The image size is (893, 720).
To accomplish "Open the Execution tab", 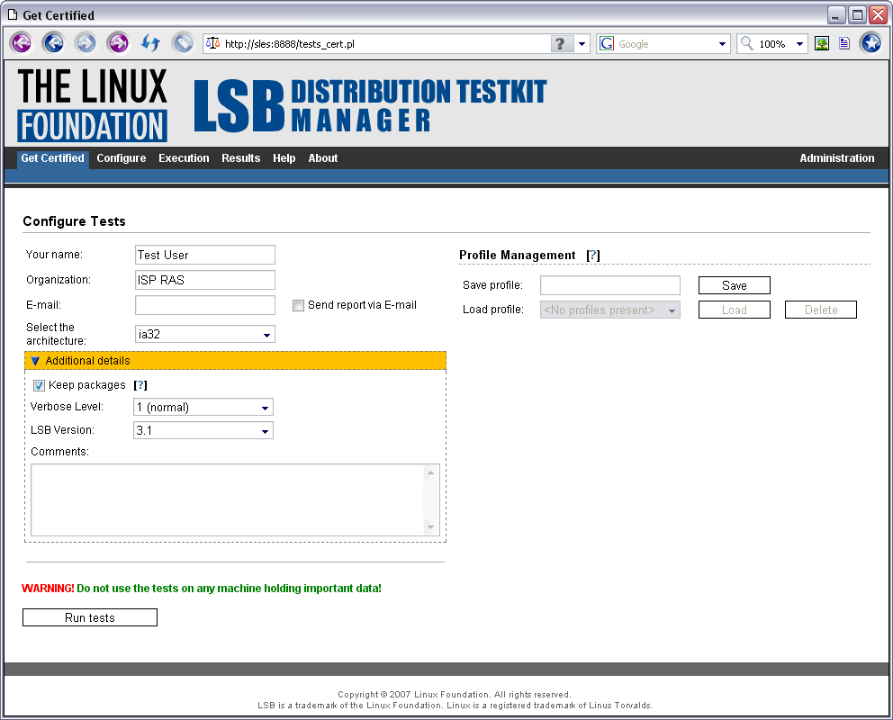I will 184,158.
